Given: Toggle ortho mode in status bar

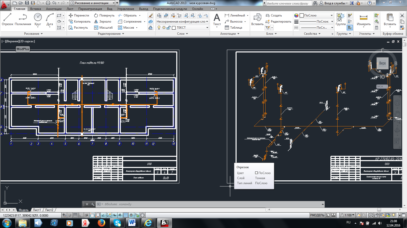Looking at the screenshot, I should click(81, 215).
